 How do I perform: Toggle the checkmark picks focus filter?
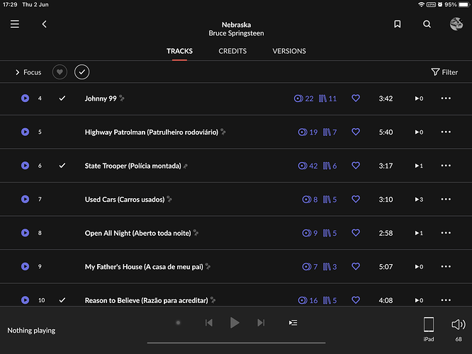pyautogui.click(x=82, y=72)
